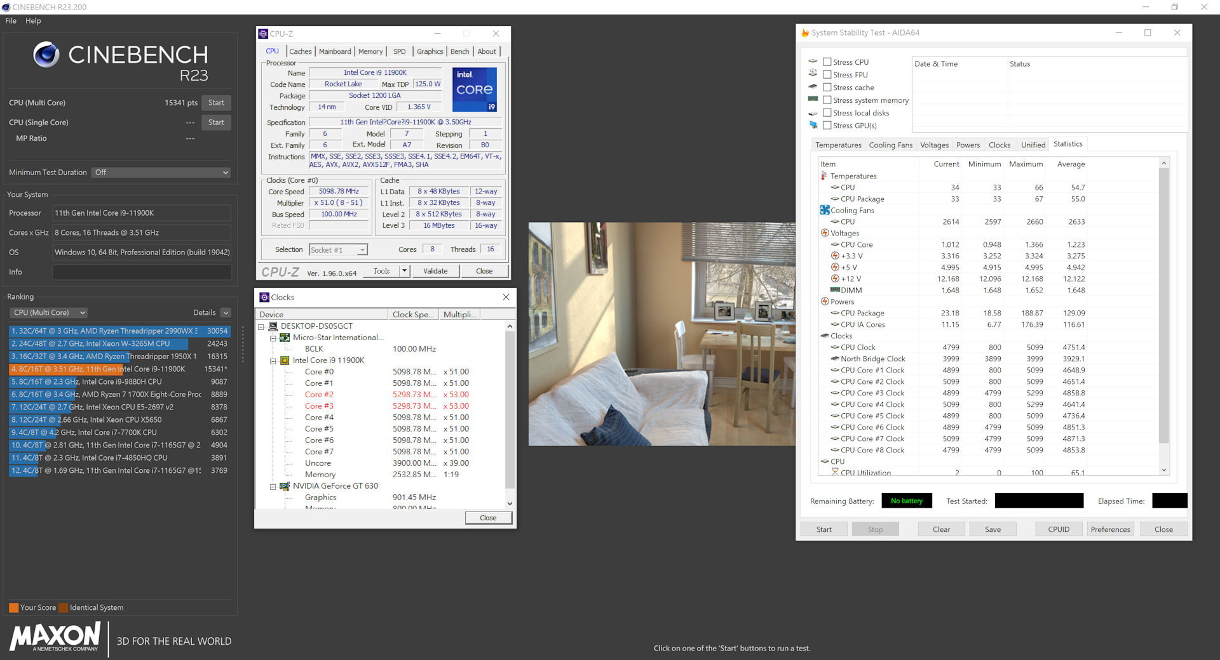Open the Minimum Test Duration dropdown

coord(161,173)
